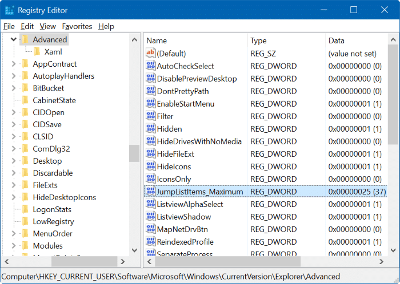Collapse the Advanced key

point(14,39)
